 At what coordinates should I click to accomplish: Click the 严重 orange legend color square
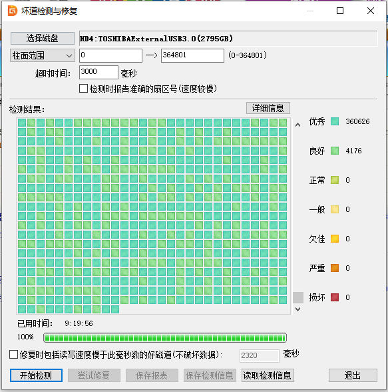pos(335,268)
